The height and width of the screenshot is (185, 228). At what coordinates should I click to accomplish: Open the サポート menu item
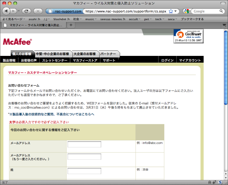[109, 60]
